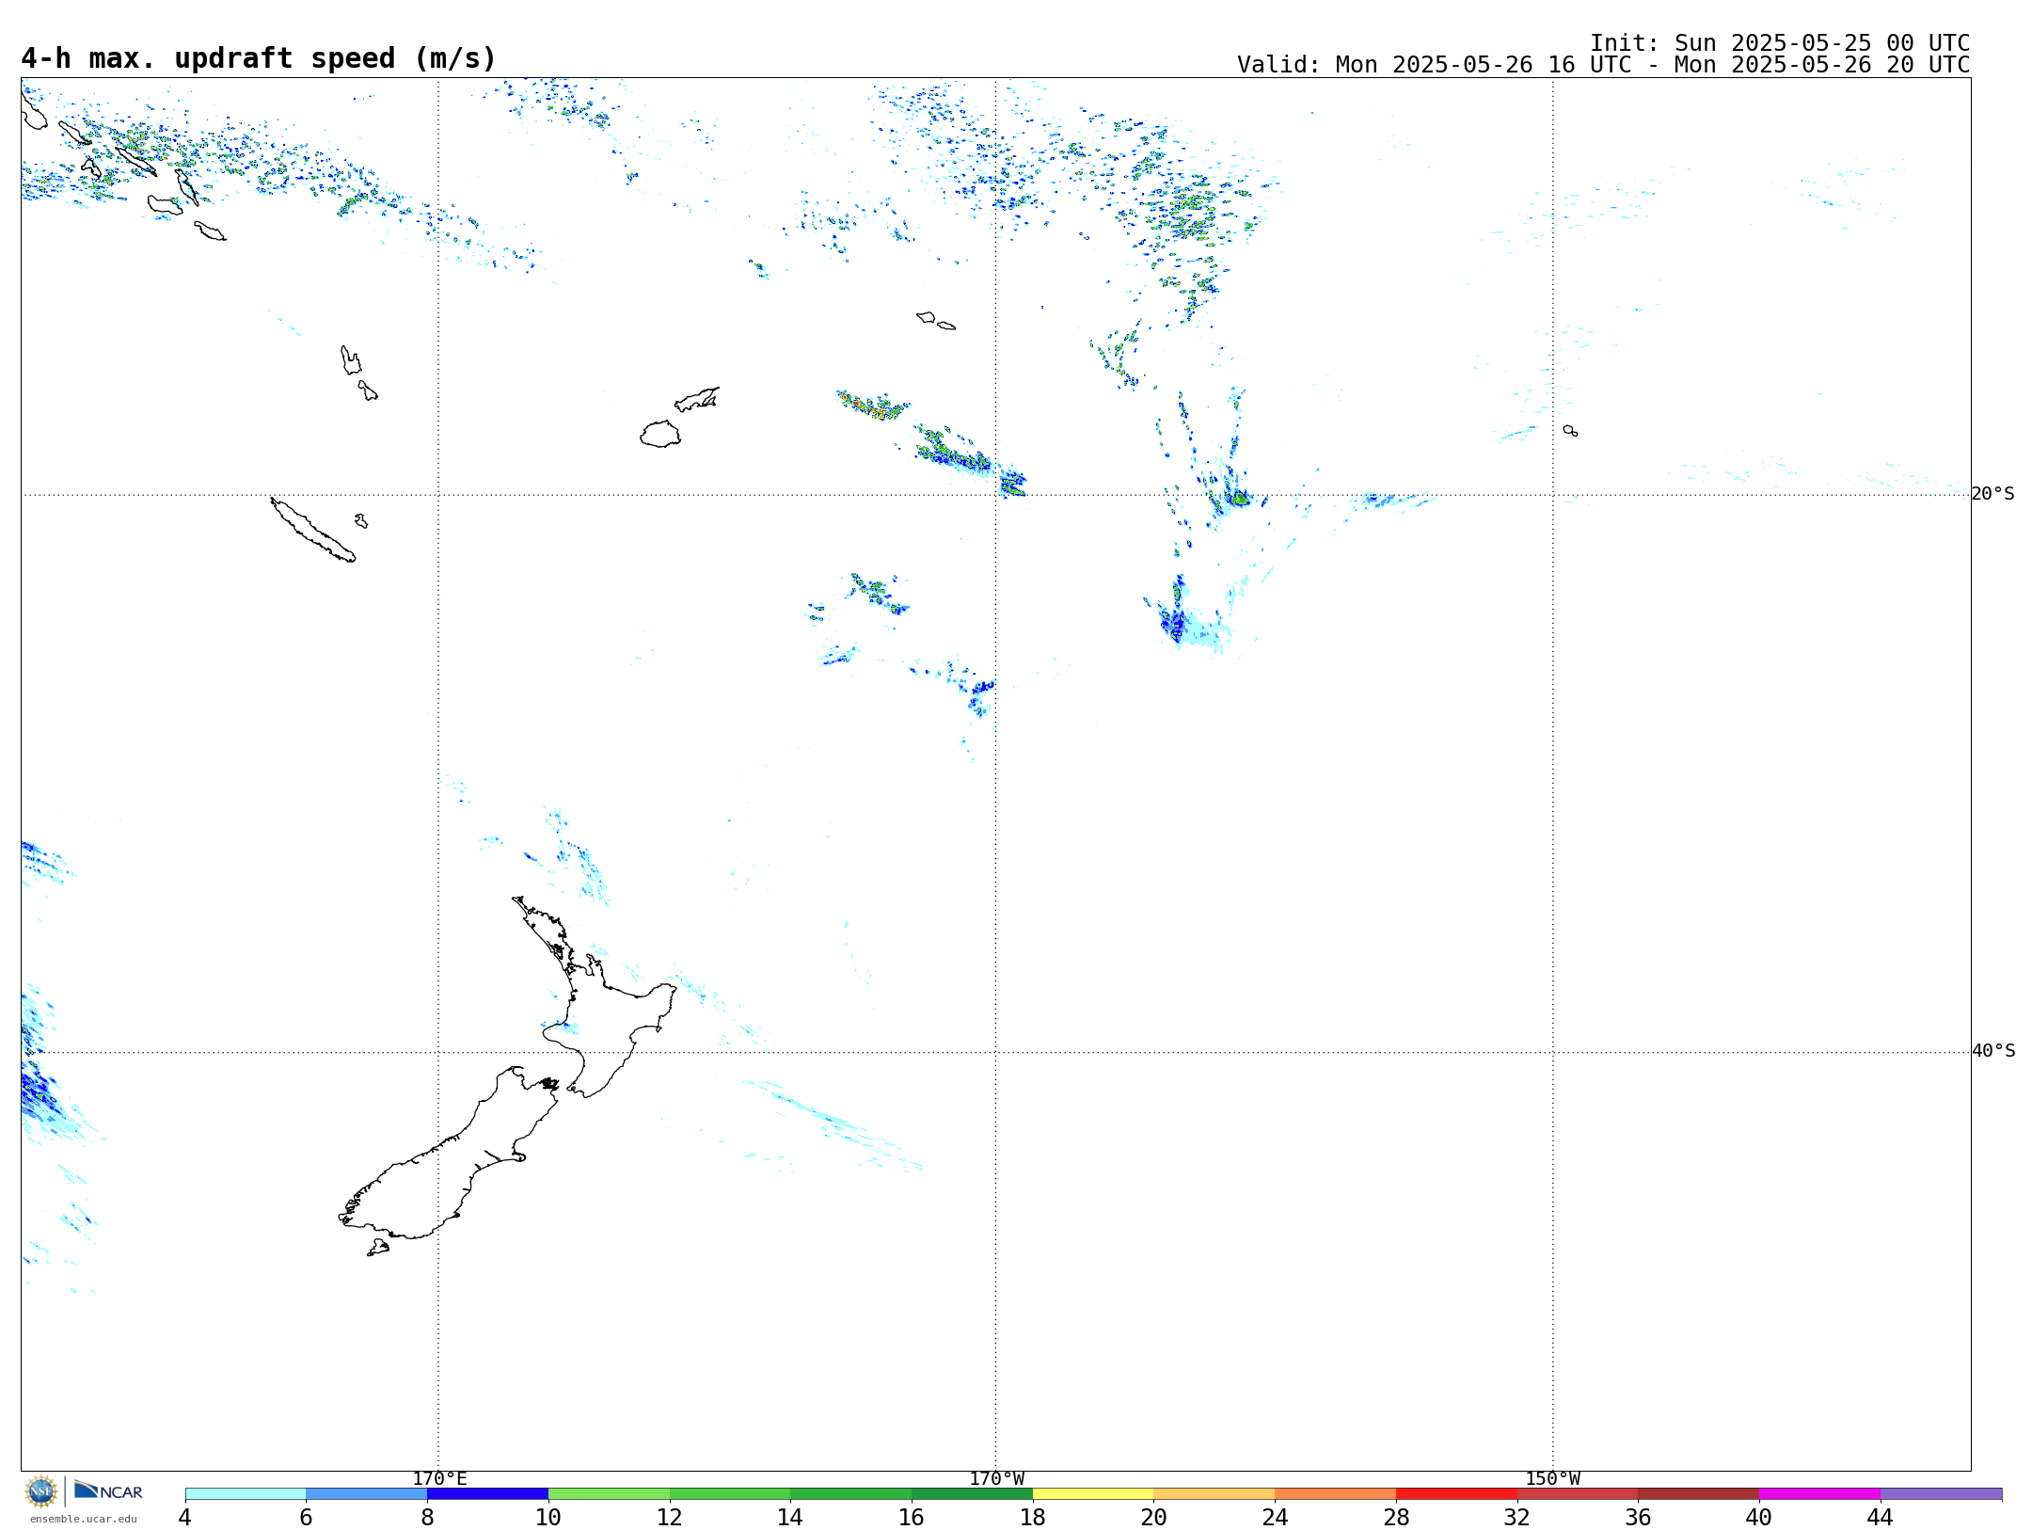Click the NSF logo icon

pos(41,1491)
